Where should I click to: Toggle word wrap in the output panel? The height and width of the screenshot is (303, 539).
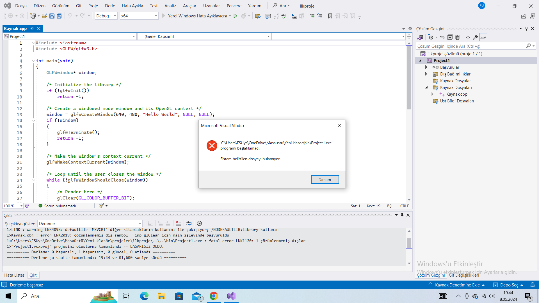click(x=189, y=223)
